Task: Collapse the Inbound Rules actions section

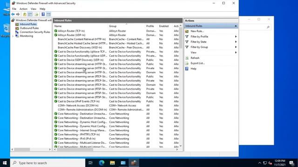Action: pyautogui.click(x=236, y=26)
